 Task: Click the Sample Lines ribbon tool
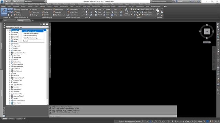pos(73,12)
